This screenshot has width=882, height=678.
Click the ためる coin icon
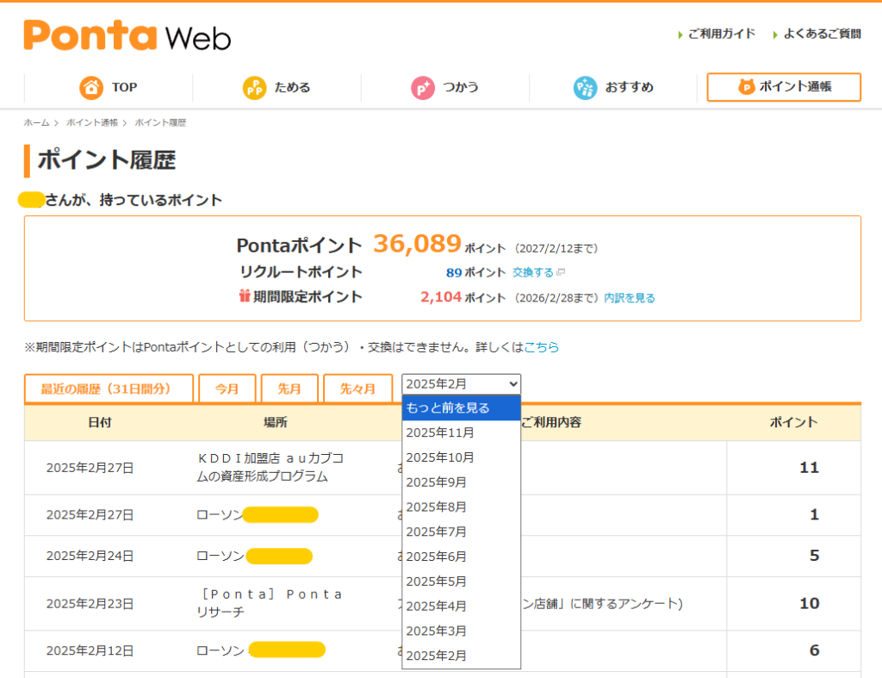pos(254,87)
